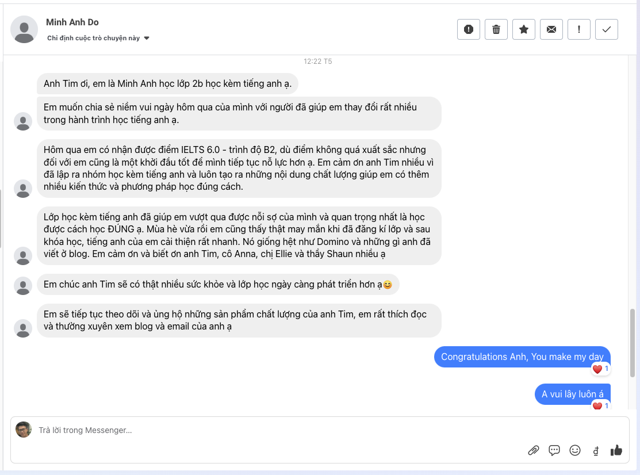Screen dimensions: 640x475
Task: Click heart reaction on 'Congratulations Anh' message
Action: 597,369
